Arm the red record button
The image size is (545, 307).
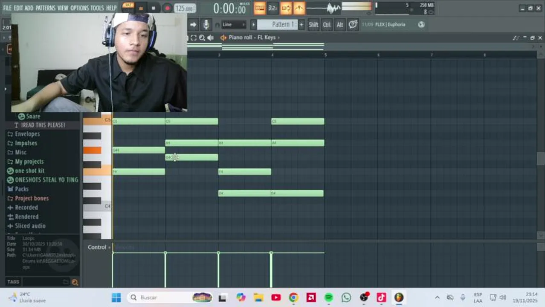167,8
